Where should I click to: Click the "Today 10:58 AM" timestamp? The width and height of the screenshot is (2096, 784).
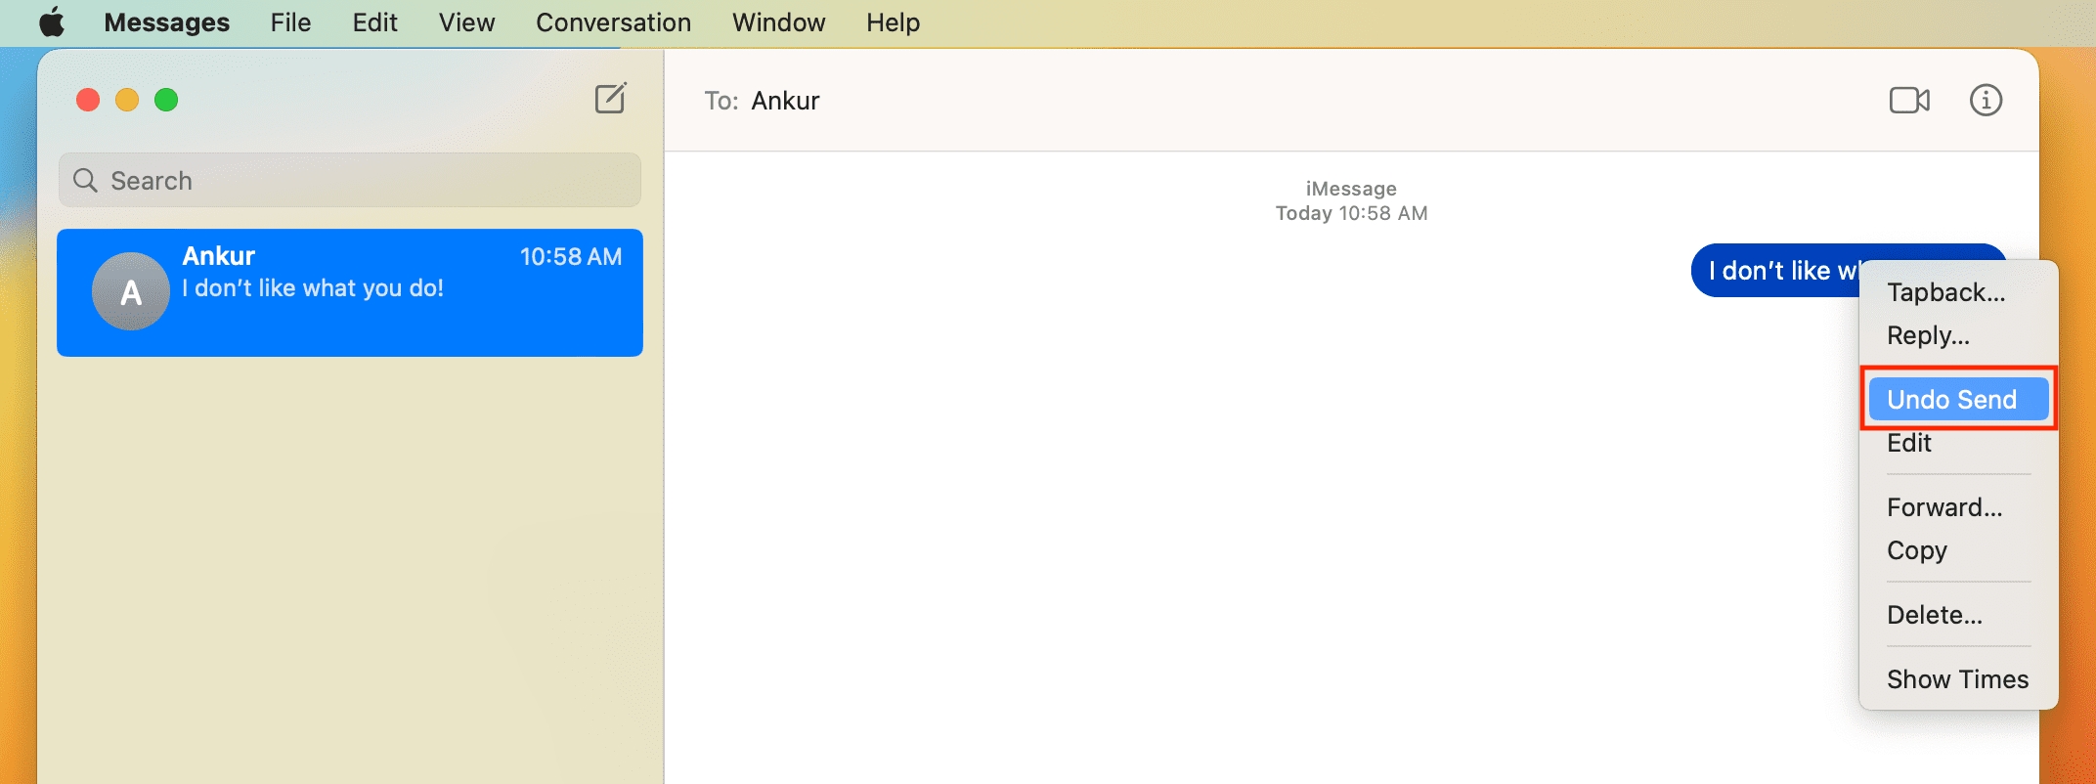(1351, 213)
